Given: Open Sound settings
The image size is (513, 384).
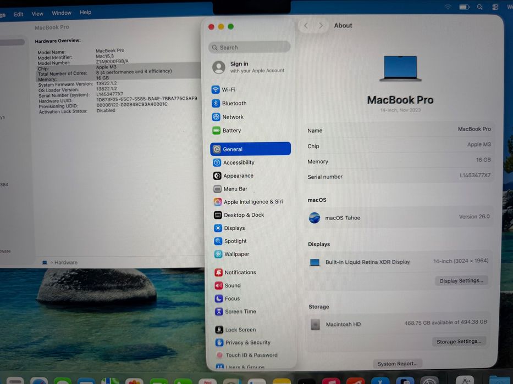Looking at the screenshot, I should 228,285.
